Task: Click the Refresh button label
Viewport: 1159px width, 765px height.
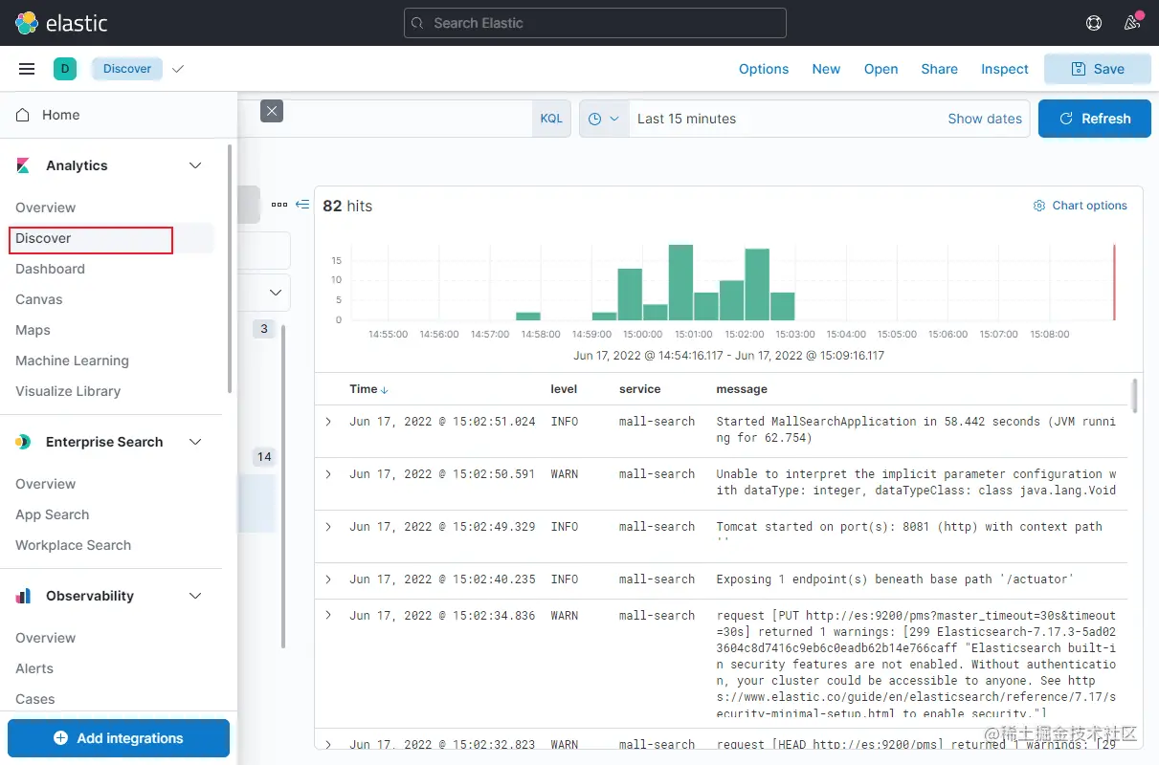Action: tap(1106, 119)
